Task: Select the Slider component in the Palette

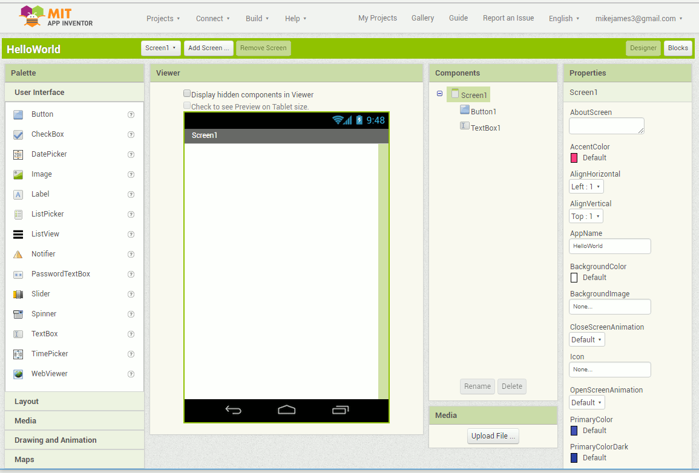Action: tap(40, 293)
